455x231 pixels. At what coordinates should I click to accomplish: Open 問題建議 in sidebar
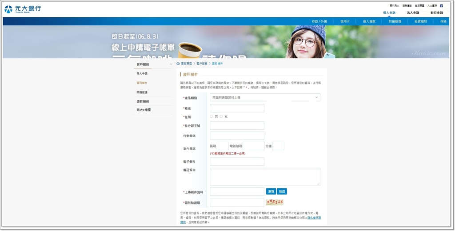[x=142, y=92]
